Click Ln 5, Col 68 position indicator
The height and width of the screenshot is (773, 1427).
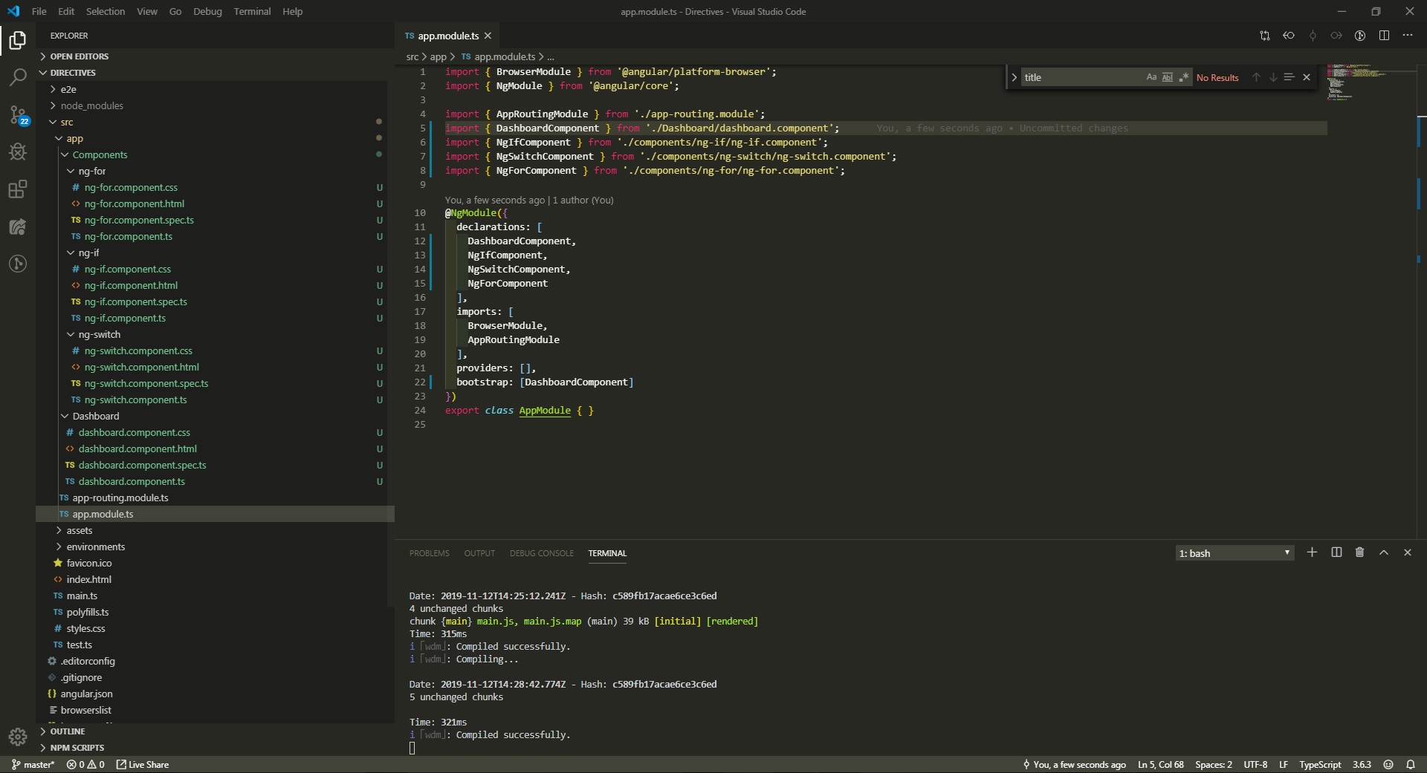[1160, 765]
